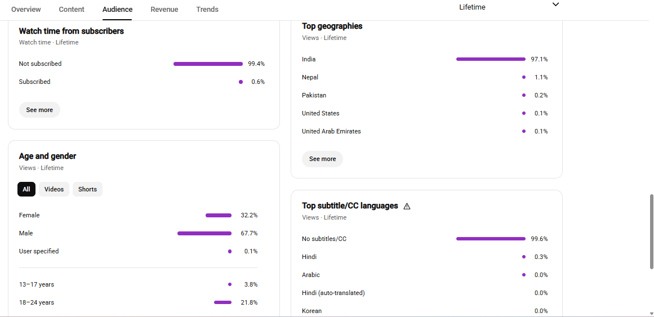Click the 18–24 years label
This screenshot has width=654, height=317.
pos(36,302)
